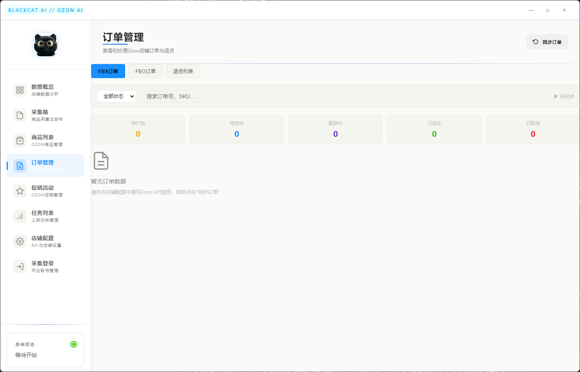Open the 全部状态 status dropdown
This screenshot has height=372, width=580.
point(116,96)
